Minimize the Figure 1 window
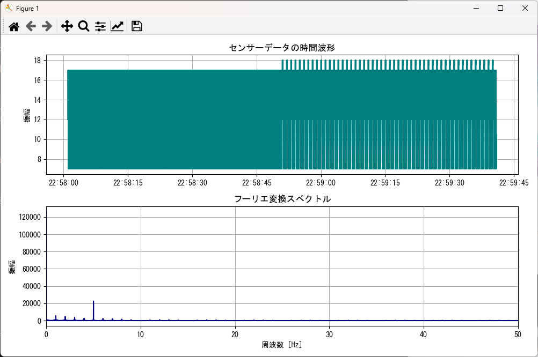This screenshot has width=538, height=357. point(476,8)
